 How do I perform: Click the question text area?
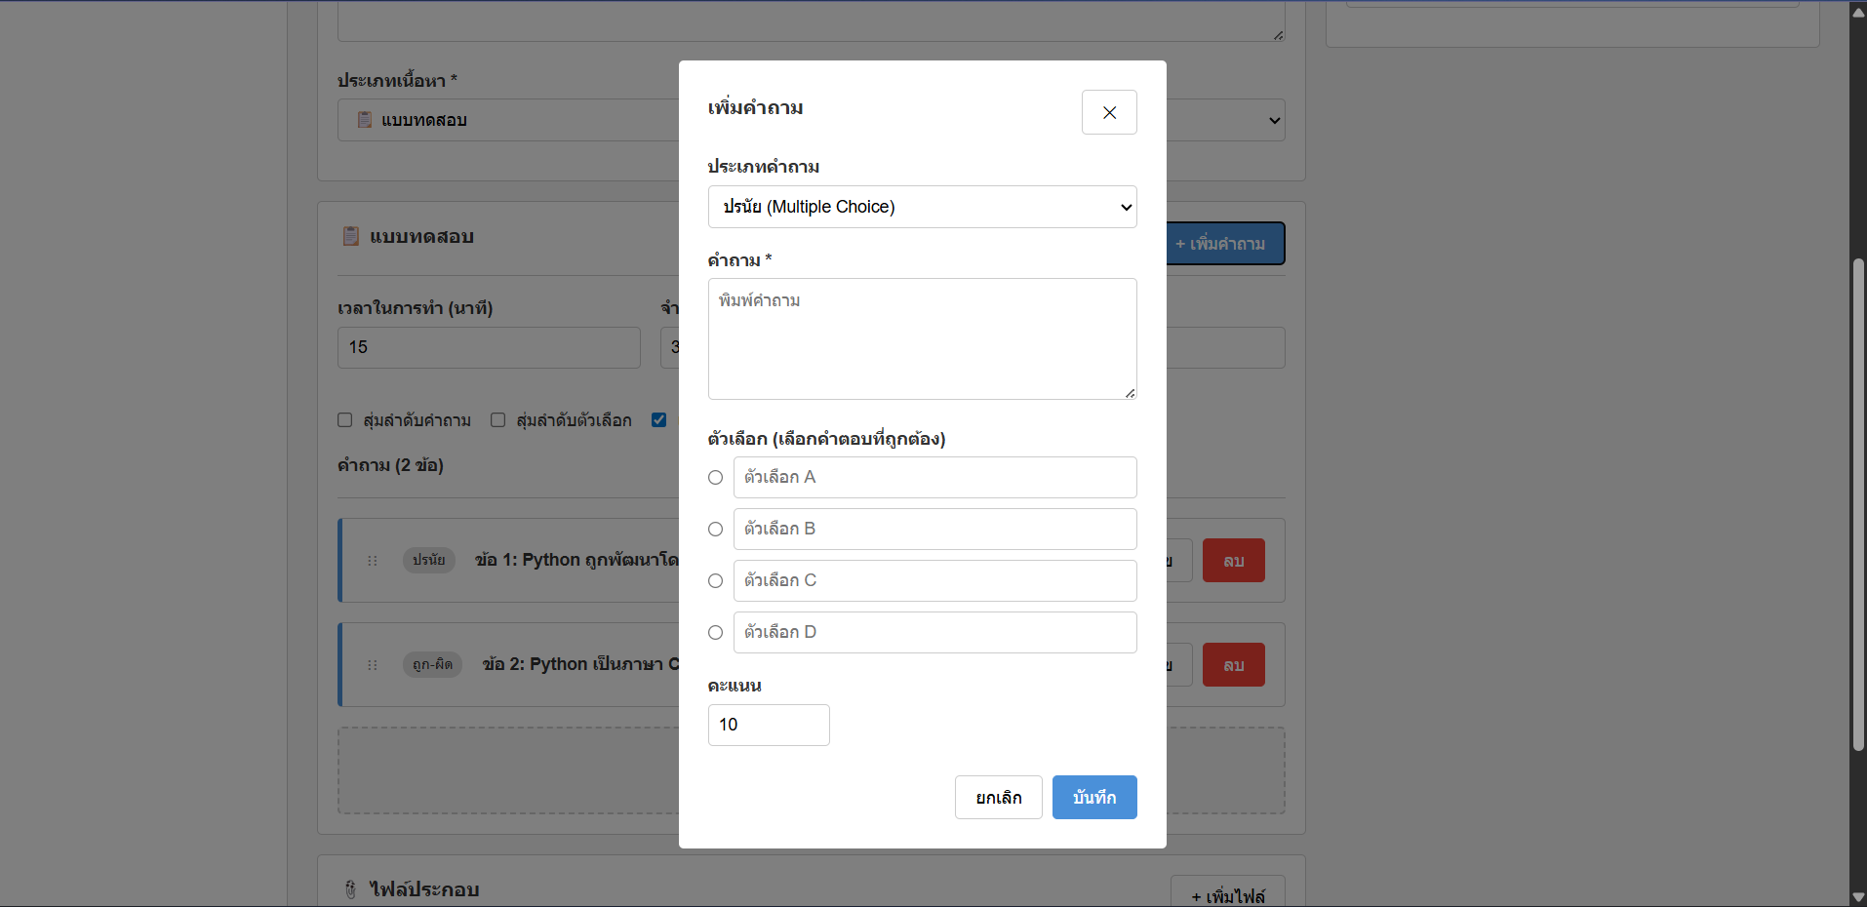(x=922, y=338)
